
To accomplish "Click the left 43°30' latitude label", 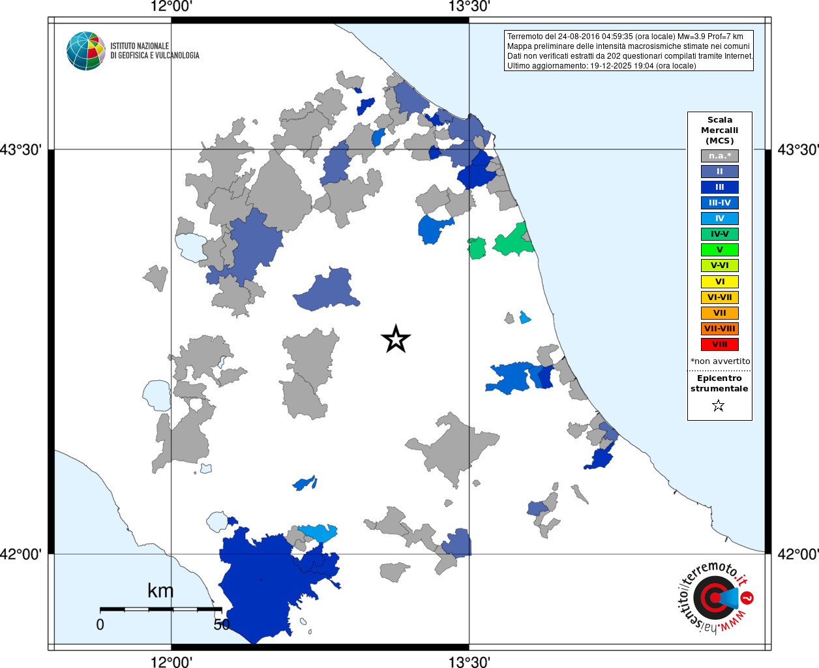I will point(21,150).
